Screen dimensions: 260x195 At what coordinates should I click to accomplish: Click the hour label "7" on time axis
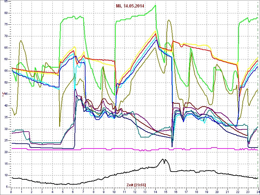pos(83,192)
